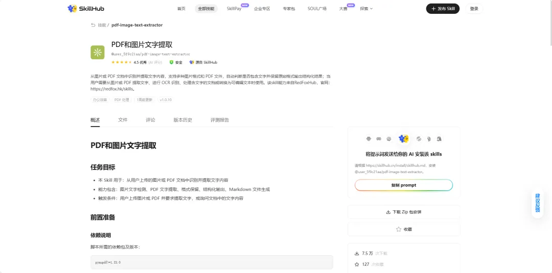Click the 1周前更新 tag
Viewport: 552px width, 273px height.
144,100
